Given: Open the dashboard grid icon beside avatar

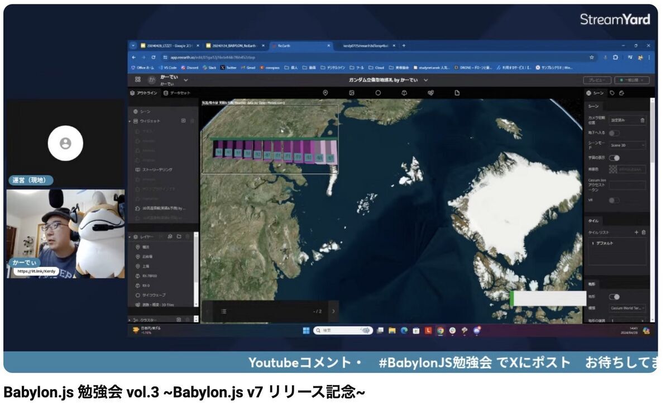Looking at the screenshot, I should click(x=138, y=80).
